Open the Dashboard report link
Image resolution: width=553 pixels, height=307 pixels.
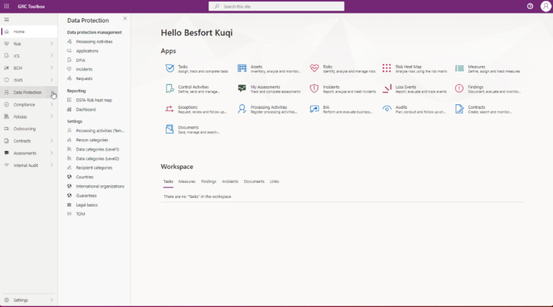(x=86, y=110)
